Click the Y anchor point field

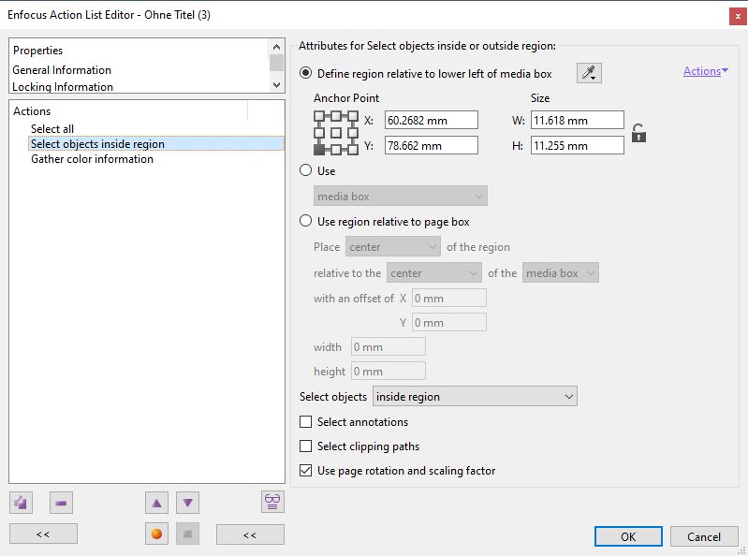pyautogui.click(x=432, y=145)
